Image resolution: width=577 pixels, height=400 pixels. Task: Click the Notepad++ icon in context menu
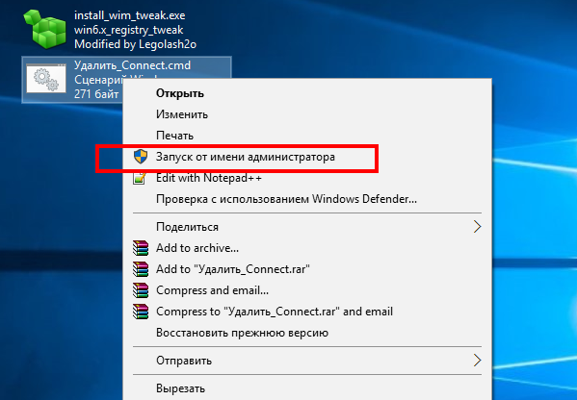pyautogui.click(x=140, y=178)
